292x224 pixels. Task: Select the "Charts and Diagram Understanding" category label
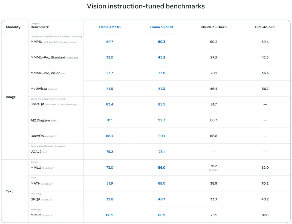coord(48,99)
